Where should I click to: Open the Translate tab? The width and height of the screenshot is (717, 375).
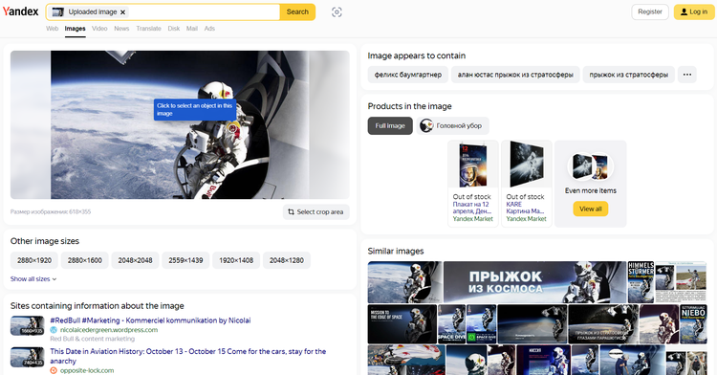coord(148,29)
